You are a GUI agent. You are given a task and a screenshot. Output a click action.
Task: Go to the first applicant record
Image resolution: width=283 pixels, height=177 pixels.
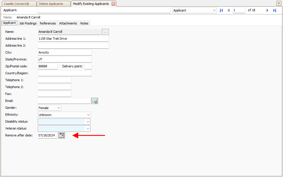(x=221, y=10)
